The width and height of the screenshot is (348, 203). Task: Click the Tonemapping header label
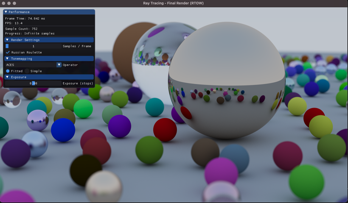click(x=22, y=58)
